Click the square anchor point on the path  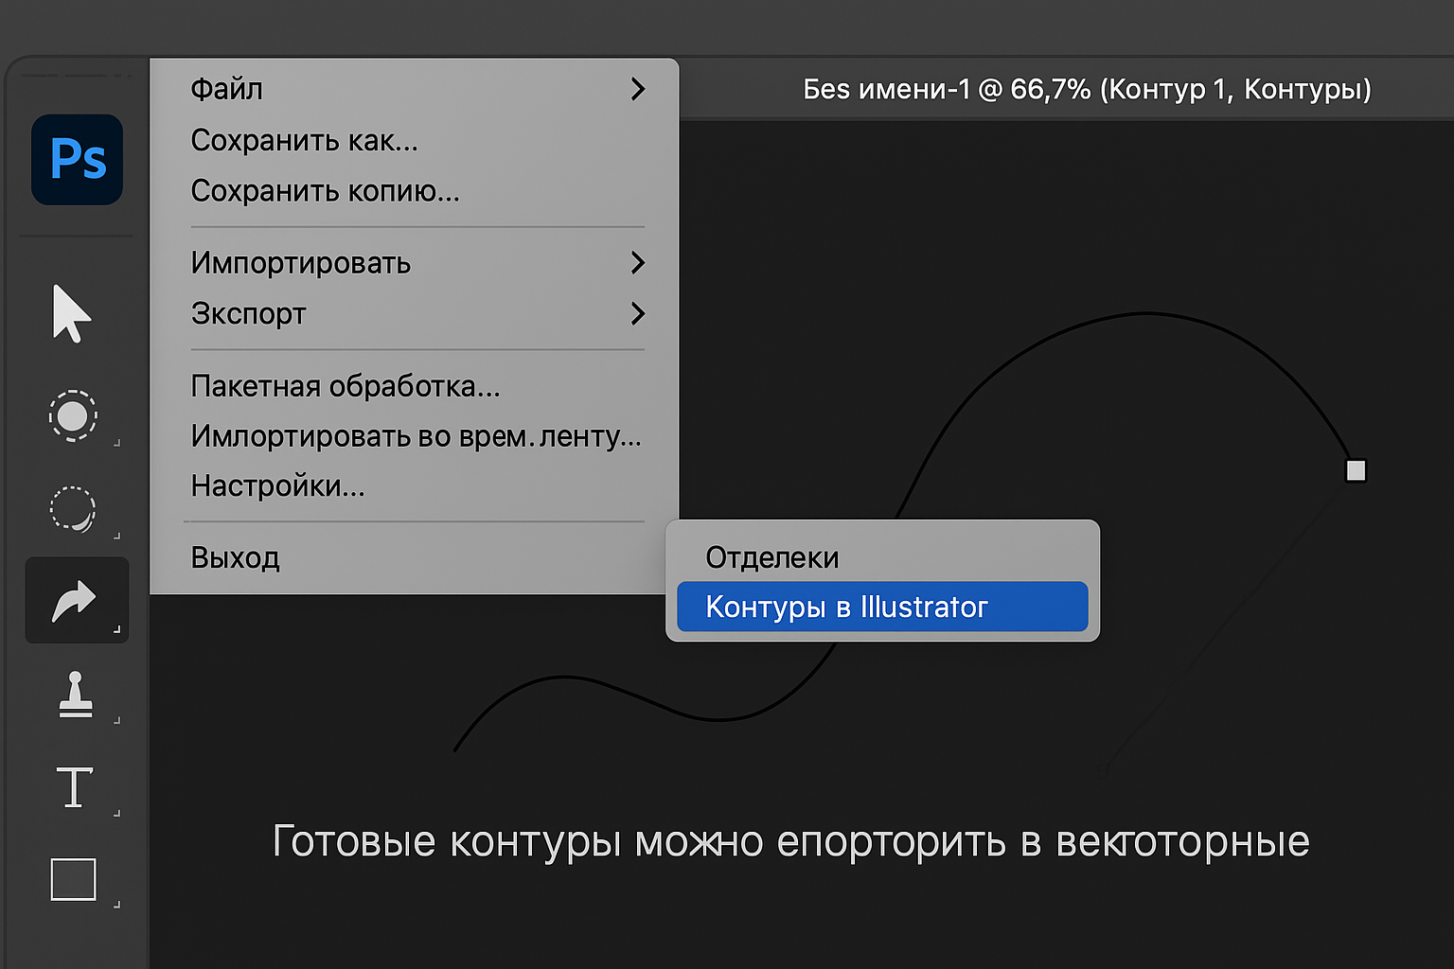(x=1356, y=470)
